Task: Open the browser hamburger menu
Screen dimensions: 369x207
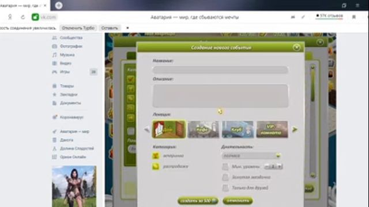Action: [357, 5]
